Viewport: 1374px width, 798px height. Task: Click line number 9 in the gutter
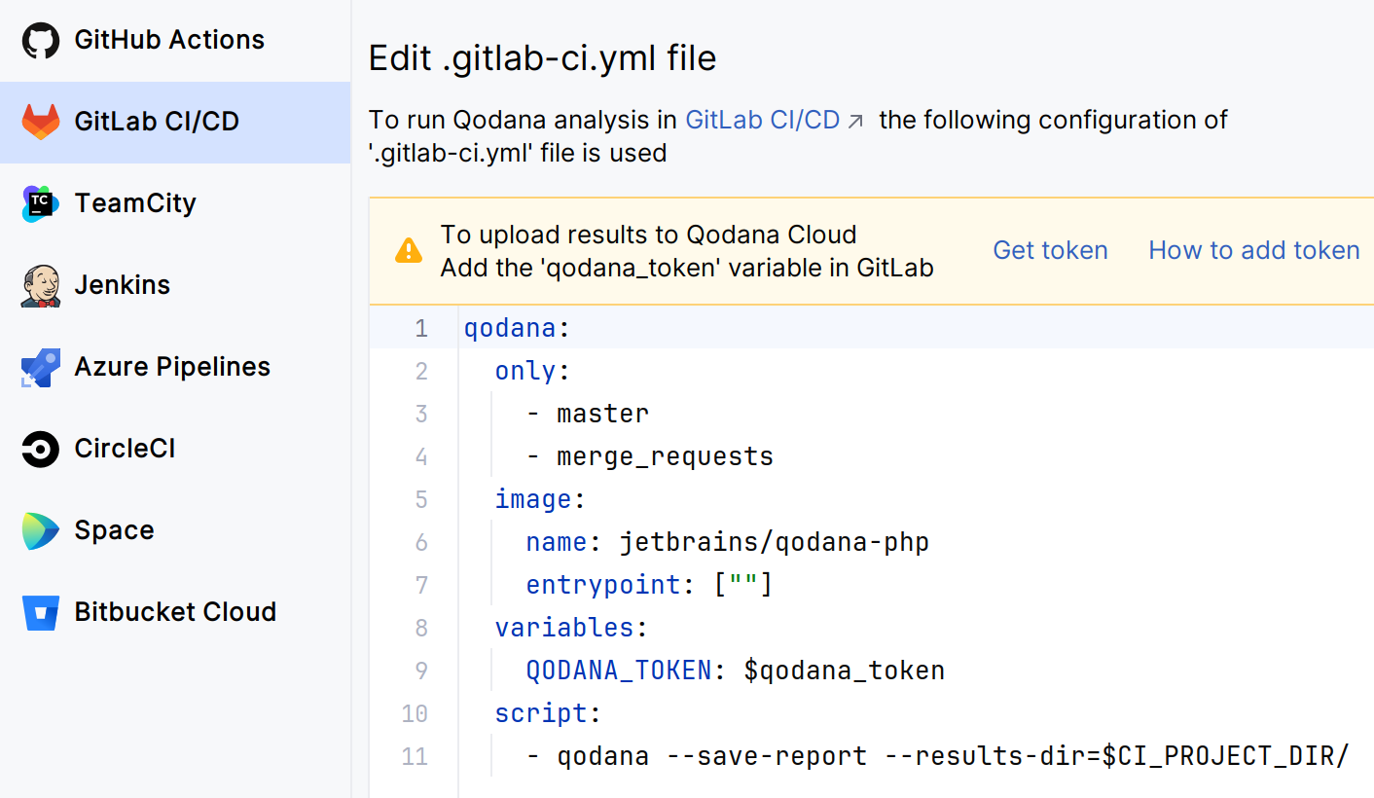click(420, 670)
